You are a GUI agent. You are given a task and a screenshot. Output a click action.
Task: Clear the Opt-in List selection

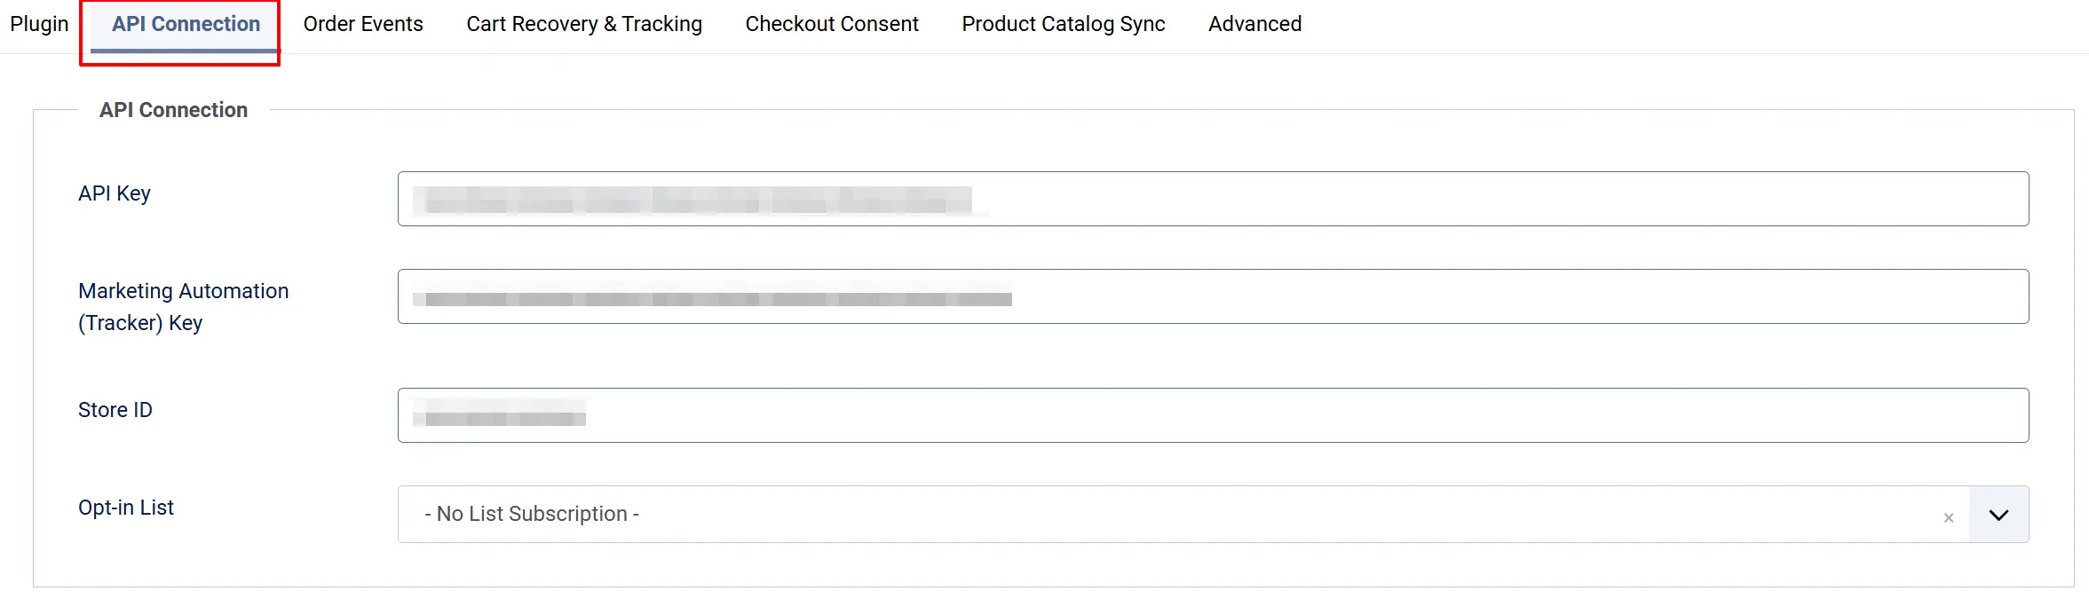[1948, 517]
